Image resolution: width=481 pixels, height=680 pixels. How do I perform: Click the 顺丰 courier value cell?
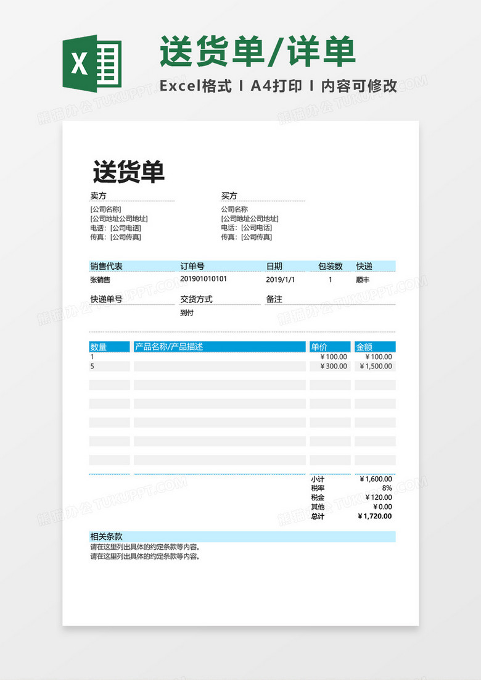coord(363,280)
